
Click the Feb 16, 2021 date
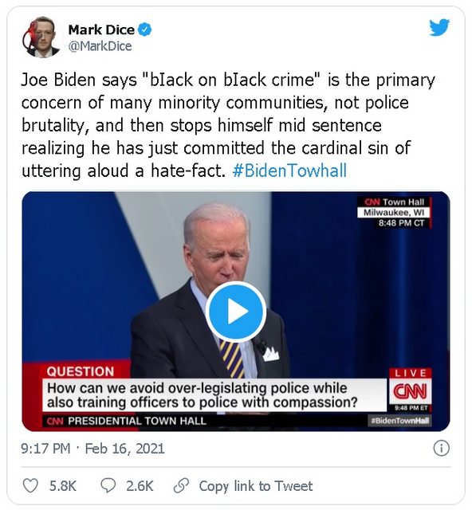(x=124, y=449)
